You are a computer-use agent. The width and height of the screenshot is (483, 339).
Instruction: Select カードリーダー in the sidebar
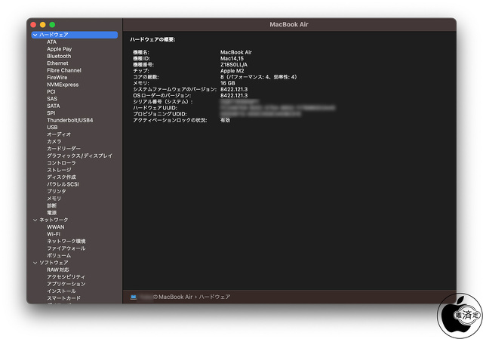[x=63, y=149]
